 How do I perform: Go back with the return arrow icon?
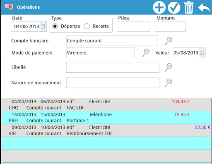point(204,7)
